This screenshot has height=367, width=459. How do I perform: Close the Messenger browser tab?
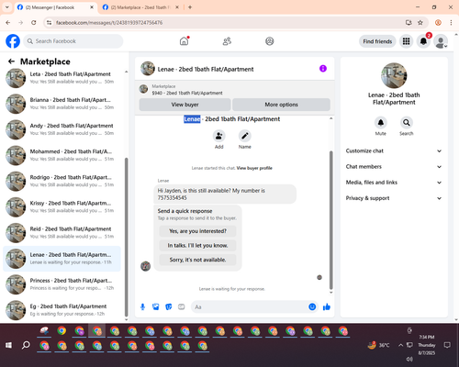(92, 7)
